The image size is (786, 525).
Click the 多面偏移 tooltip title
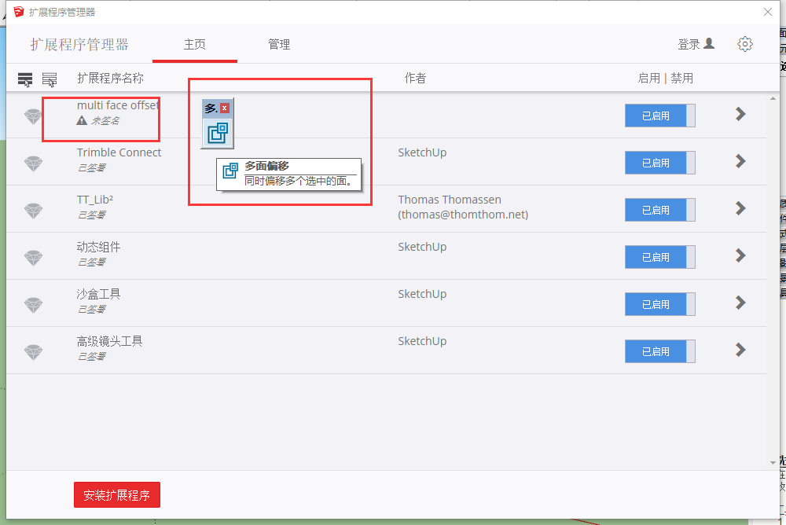coord(266,166)
